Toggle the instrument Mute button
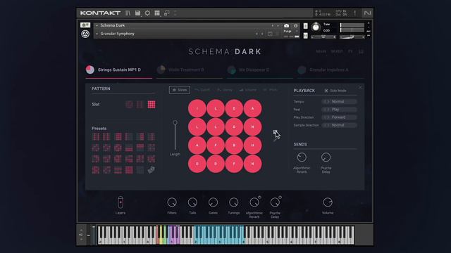Viewport: 451px width, 253px height. click(x=305, y=36)
